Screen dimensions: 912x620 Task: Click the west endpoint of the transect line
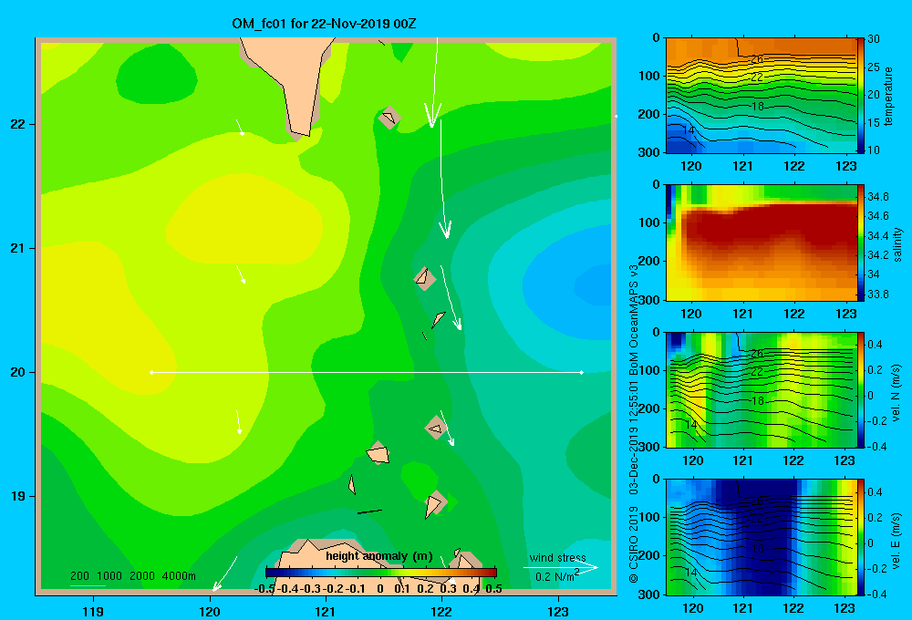tap(151, 372)
